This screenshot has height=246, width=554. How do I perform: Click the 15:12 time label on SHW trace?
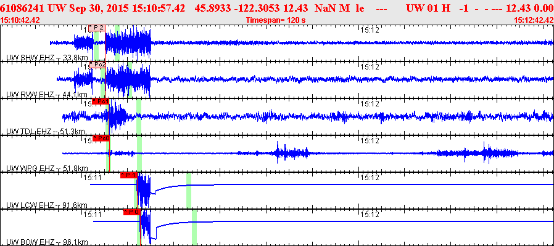[x=369, y=30]
